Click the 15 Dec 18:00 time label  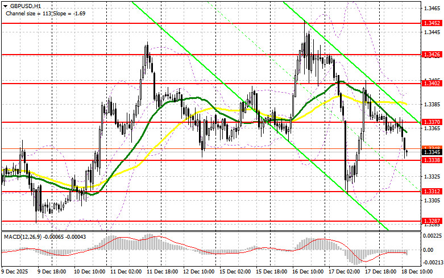tap(272, 272)
